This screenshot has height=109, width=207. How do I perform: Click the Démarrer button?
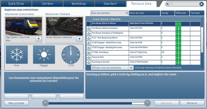[192, 103]
